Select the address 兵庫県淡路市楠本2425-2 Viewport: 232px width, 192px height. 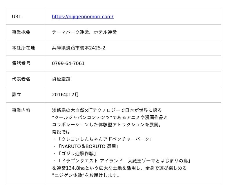pyautogui.click(x=79, y=48)
